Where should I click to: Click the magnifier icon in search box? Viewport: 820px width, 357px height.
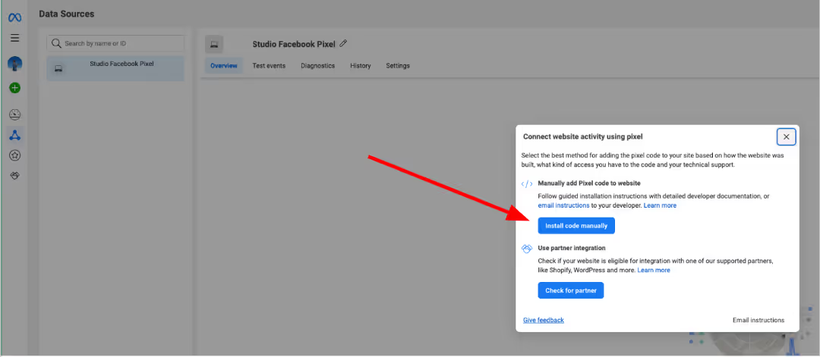[x=56, y=43]
